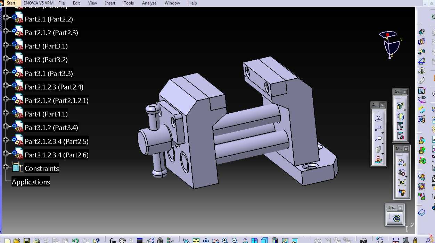Click the Manipulation icon in the Move toolbar

[x=402, y=163]
